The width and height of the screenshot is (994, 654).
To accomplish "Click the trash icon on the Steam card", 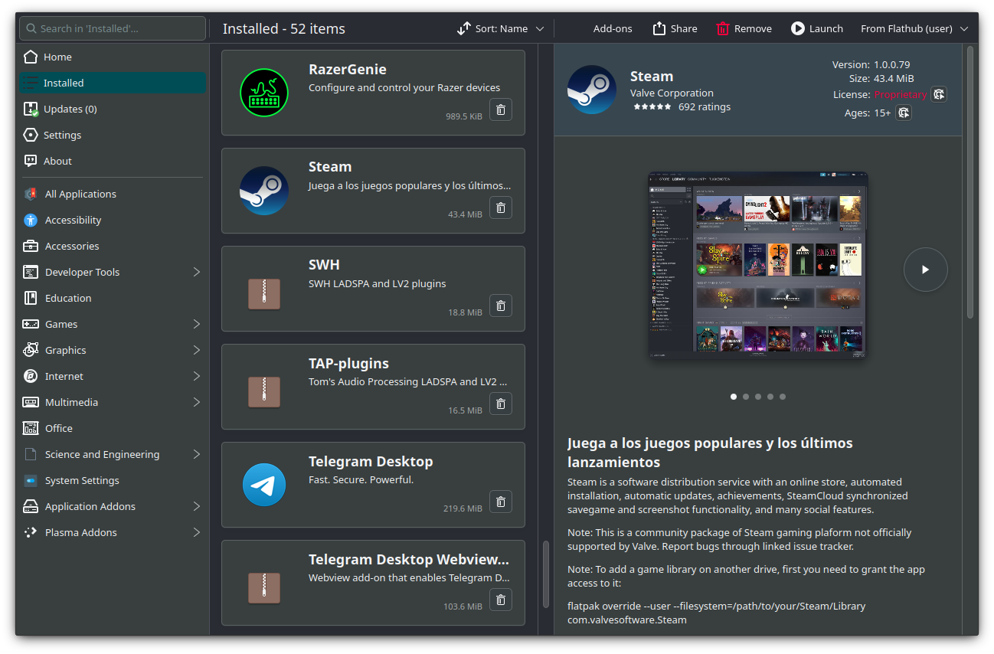I will [500, 208].
